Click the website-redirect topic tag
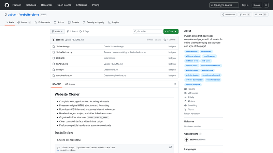 [213, 80]
